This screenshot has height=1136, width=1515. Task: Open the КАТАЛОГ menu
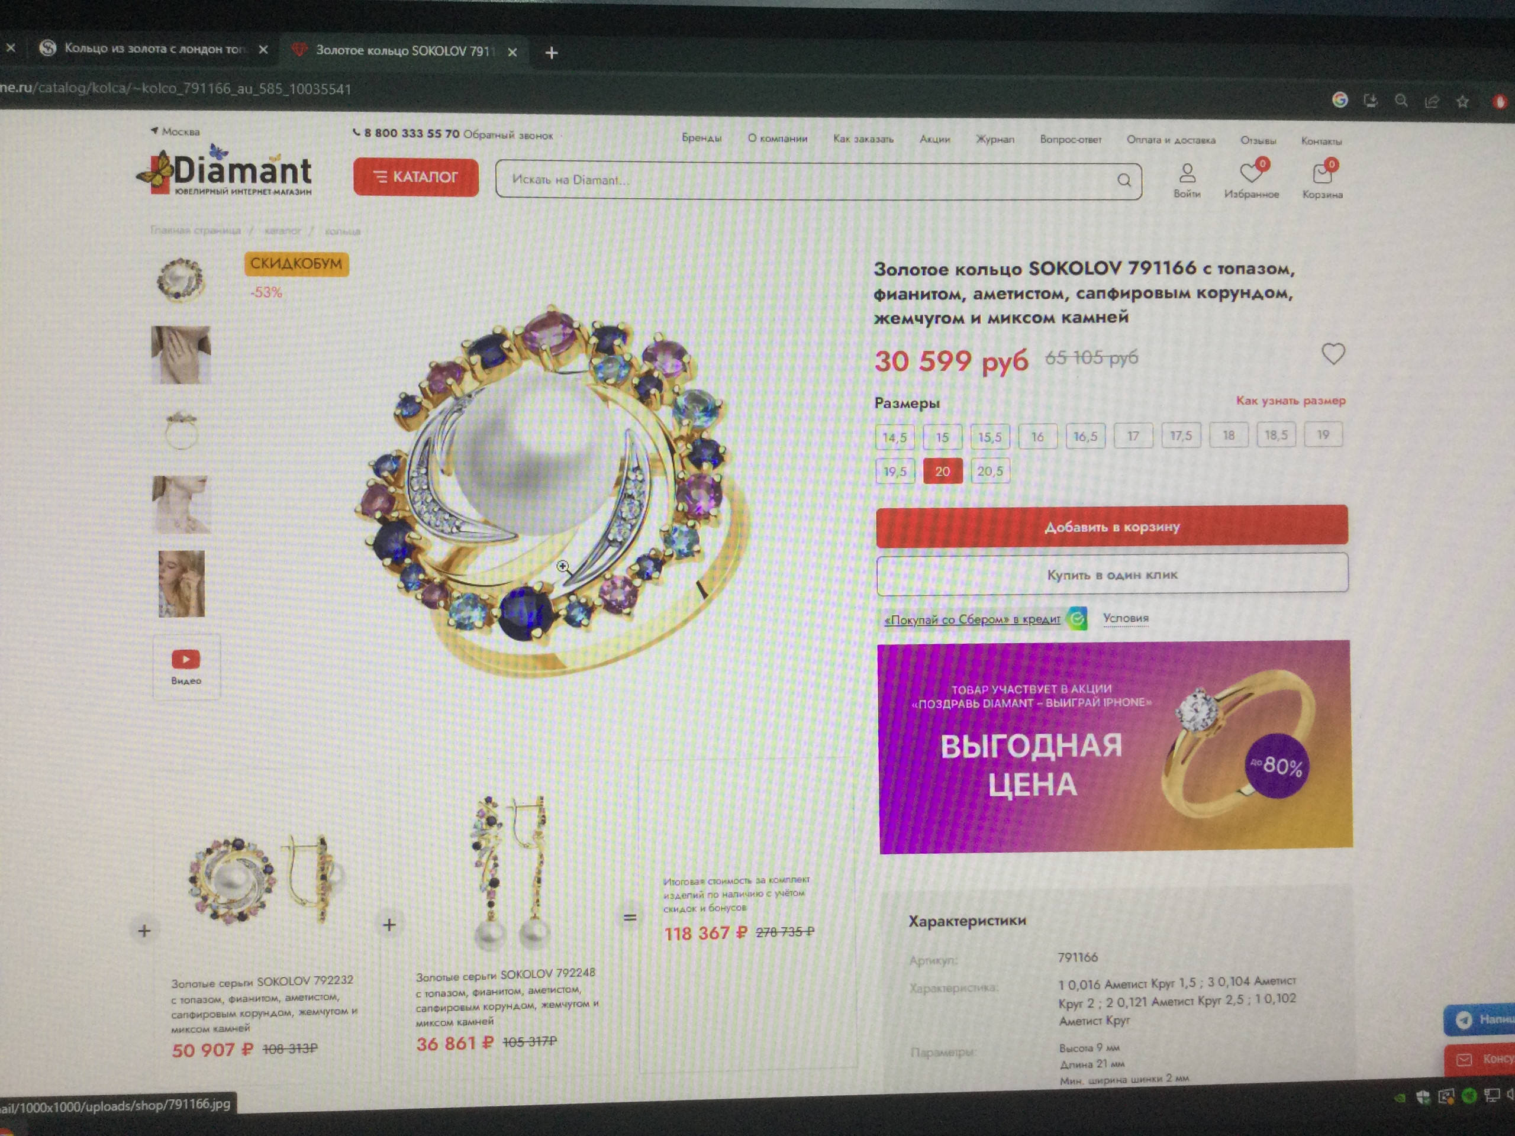coord(415,177)
